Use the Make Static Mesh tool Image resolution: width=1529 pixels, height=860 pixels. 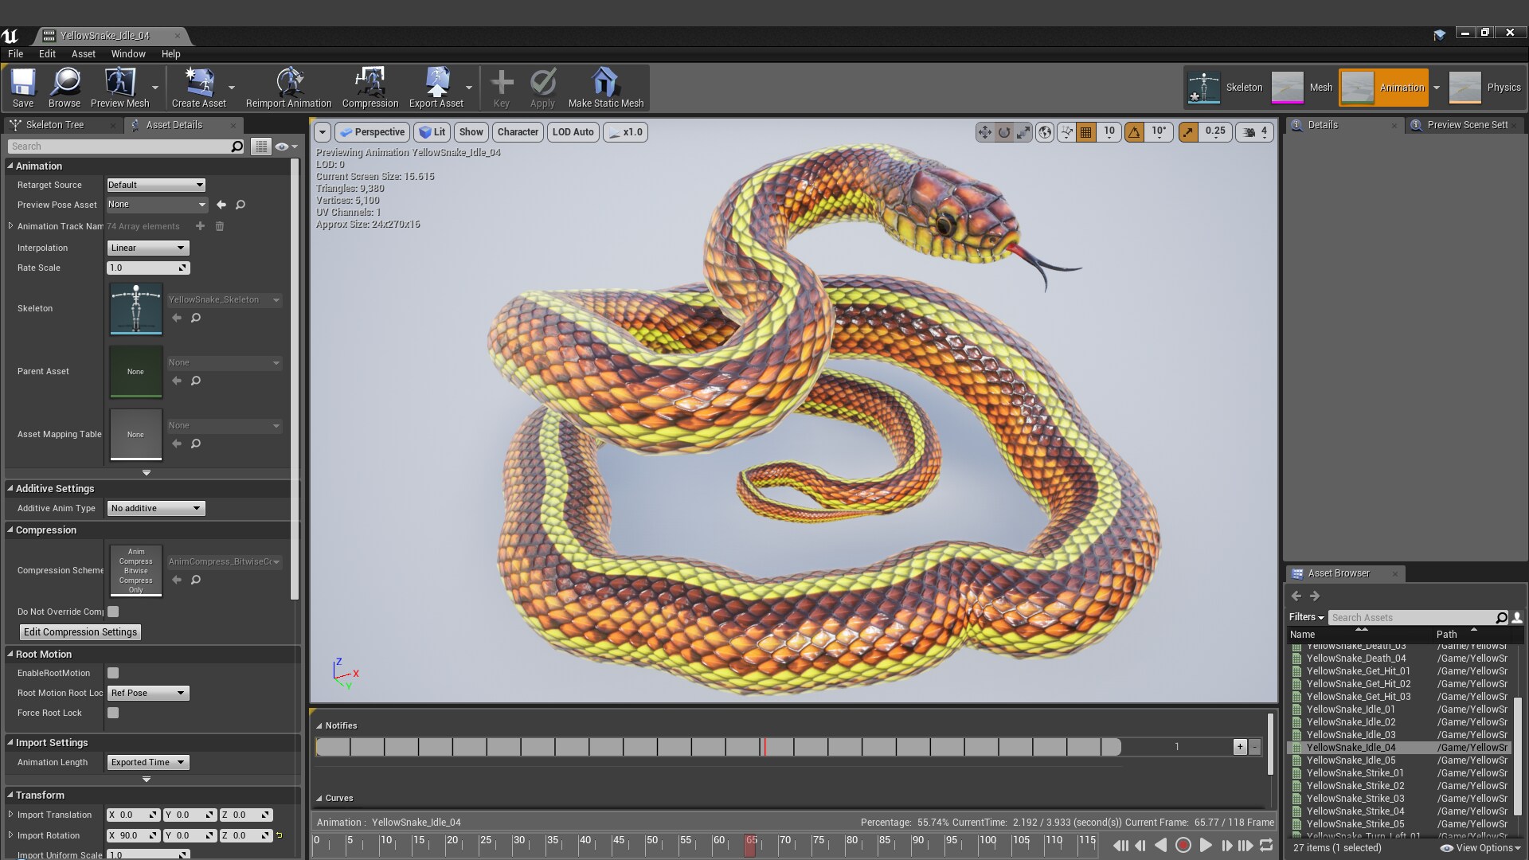(x=605, y=88)
